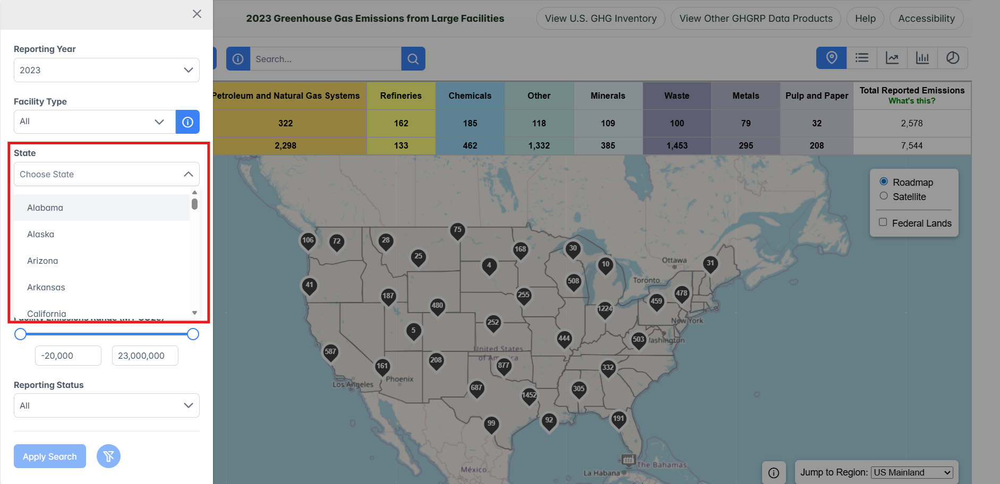Viewport: 1000px width, 484px height.
Task: Select the Satellite map option
Action: [x=884, y=196]
